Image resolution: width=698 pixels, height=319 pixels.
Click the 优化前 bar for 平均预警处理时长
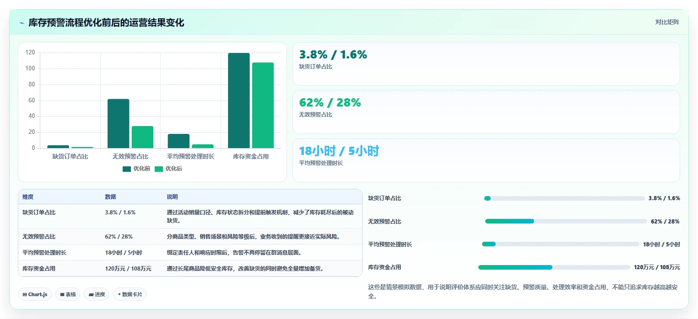(x=179, y=141)
